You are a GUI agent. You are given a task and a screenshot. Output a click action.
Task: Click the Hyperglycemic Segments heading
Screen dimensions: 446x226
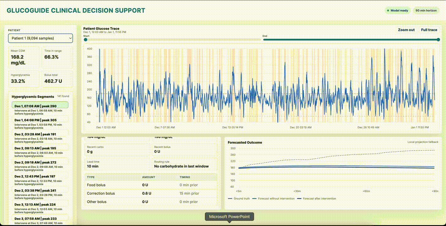pyautogui.click(x=33, y=97)
